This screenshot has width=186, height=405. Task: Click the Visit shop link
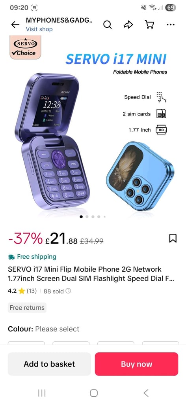[39, 29]
